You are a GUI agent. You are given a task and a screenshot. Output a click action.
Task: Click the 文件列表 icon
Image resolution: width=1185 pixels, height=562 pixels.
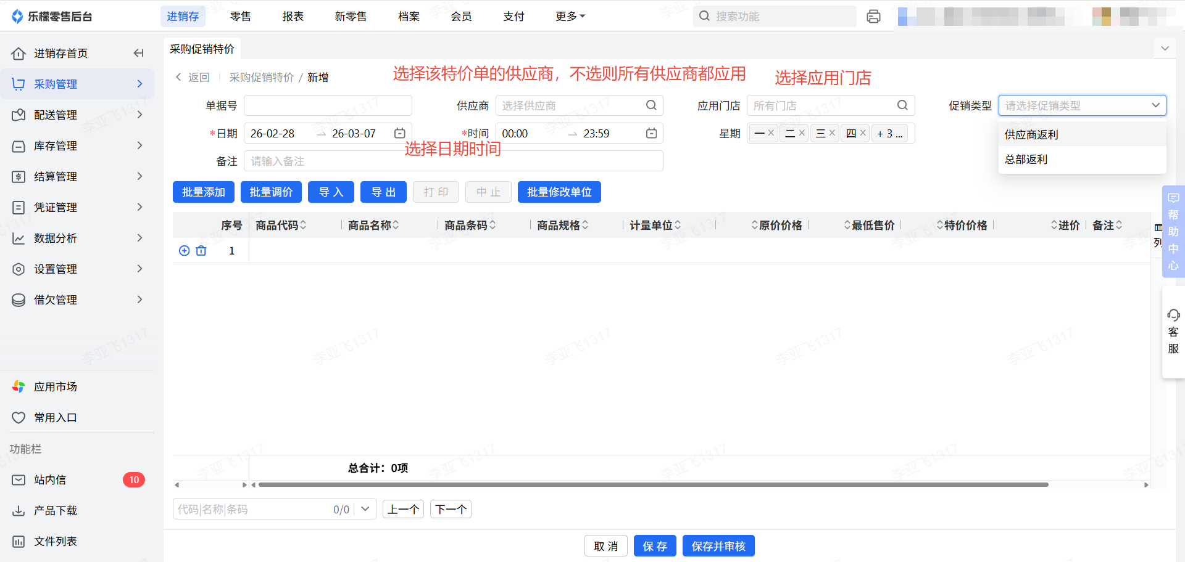point(19,541)
